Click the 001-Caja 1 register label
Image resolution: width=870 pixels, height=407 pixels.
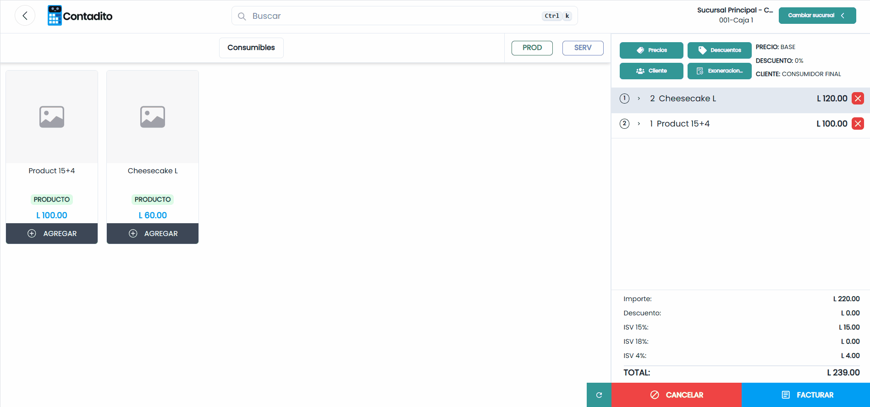[736, 20]
